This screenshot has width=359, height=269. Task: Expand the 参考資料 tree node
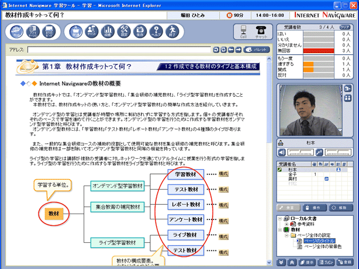286,224
